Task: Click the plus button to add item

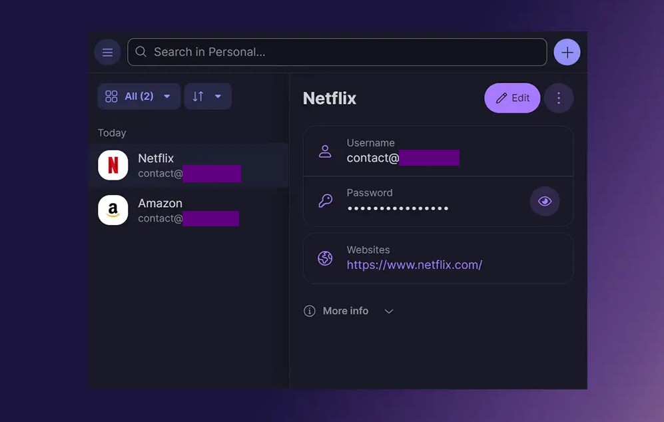Action: click(567, 52)
